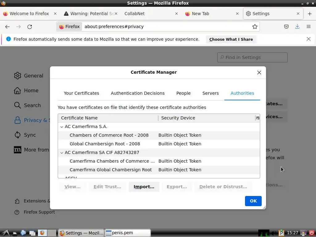Viewport: 316px width, 237px height.
Task: Go back with the back arrow
Action: point(7,27)
